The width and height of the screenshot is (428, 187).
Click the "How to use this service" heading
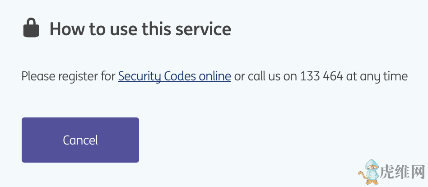click(140, 29)
